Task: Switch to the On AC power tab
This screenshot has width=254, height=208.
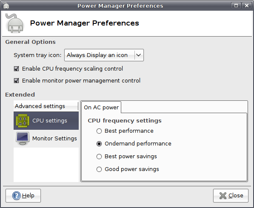Action: (101, 107)
